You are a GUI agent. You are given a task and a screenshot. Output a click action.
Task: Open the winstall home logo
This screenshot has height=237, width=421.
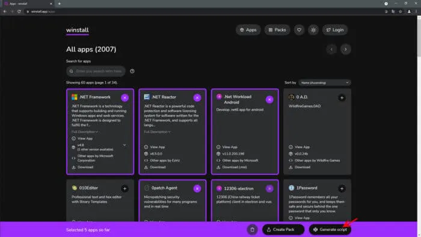78,30
